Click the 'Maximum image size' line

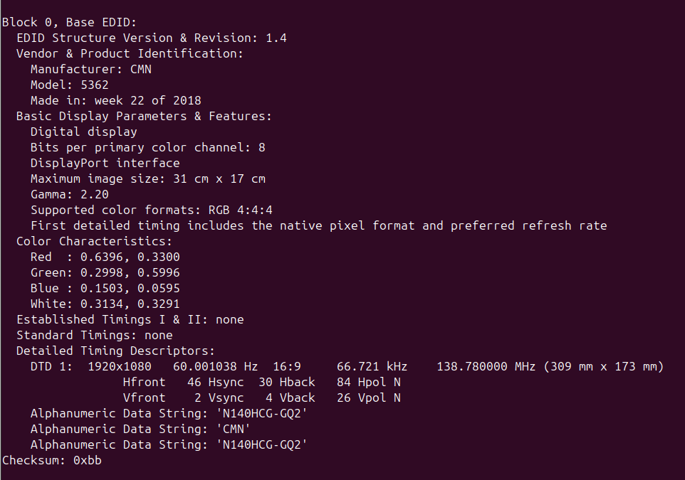(147, 178)
